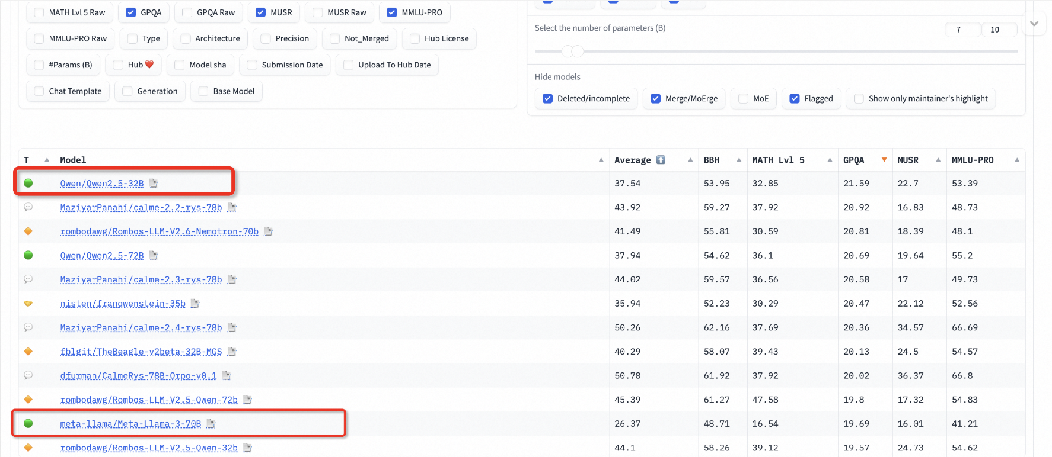Click the orange diamond icon for Rombos-LLM-V2.6-Nemotron-70b
This screenshot has width=1052, height=457.
click(28, 231)
